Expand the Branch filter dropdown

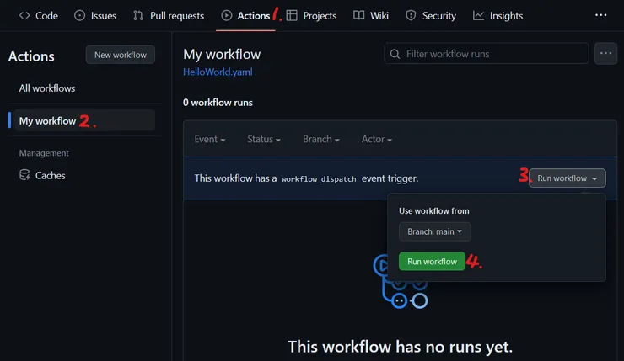321,139
